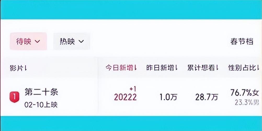
Task: Sort by the 累计想看 column header
Action: (201, 68)
